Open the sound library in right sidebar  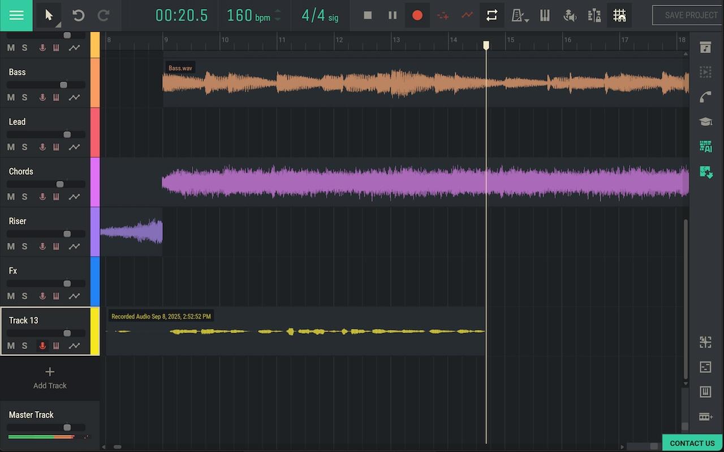[705, 48]
